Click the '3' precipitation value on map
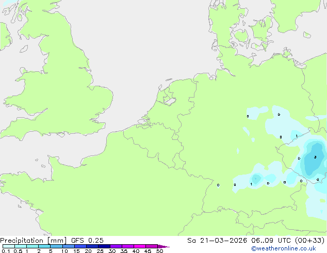This screenshot has height=253, width=327. click(315, 157)
